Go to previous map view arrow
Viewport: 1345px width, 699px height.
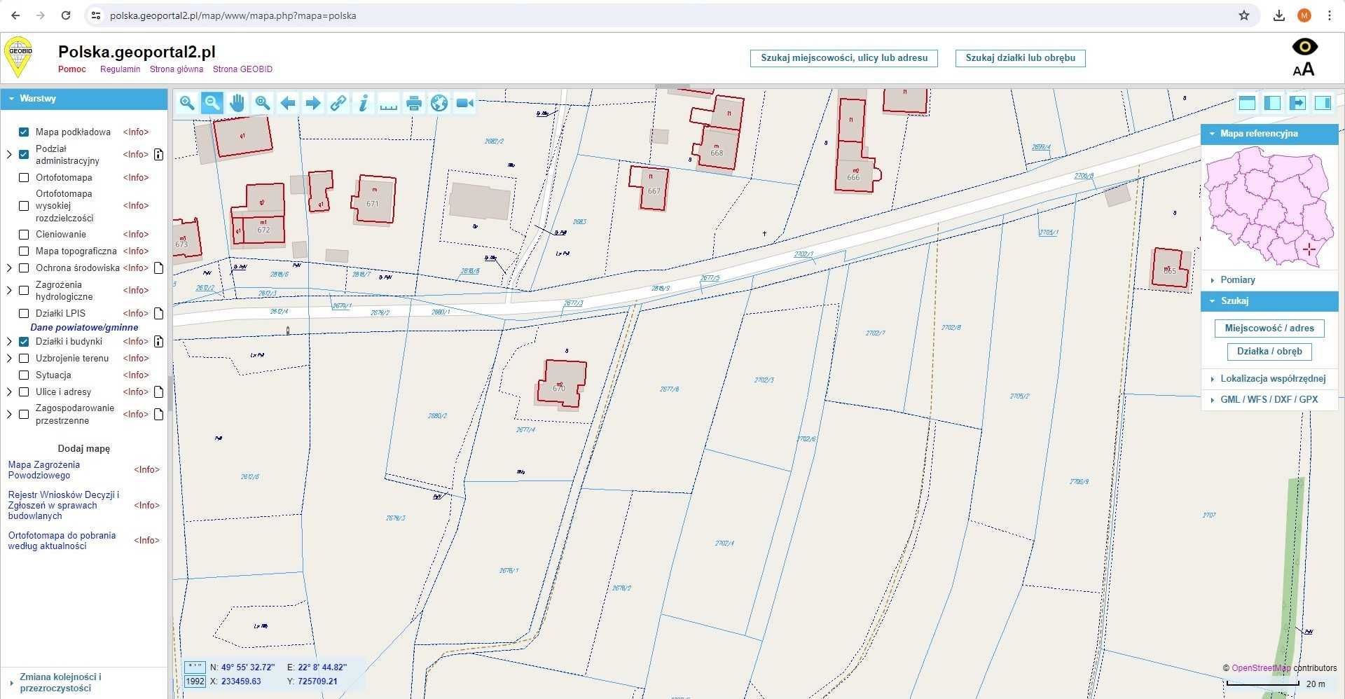288,103
